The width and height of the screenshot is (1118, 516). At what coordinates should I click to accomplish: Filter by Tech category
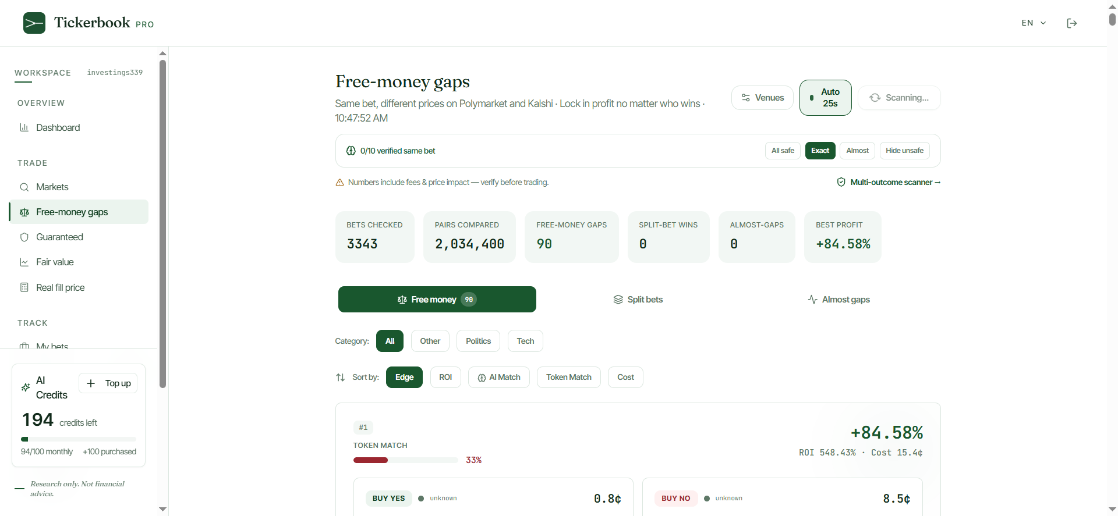tap(526, 341)
